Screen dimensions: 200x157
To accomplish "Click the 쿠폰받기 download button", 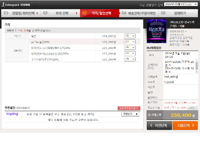I will click(130, 114).
